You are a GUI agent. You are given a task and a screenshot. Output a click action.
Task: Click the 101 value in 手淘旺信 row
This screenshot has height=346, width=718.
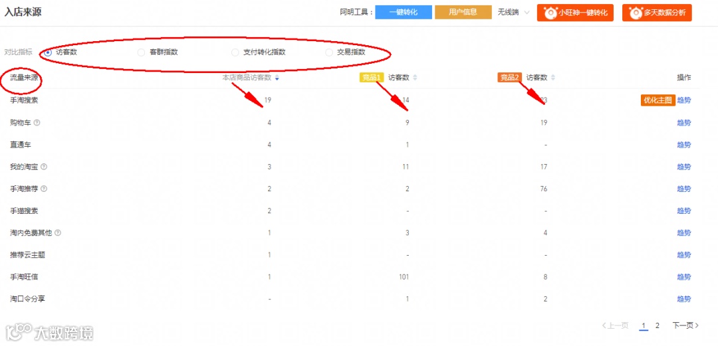click(x=404, y=276)
